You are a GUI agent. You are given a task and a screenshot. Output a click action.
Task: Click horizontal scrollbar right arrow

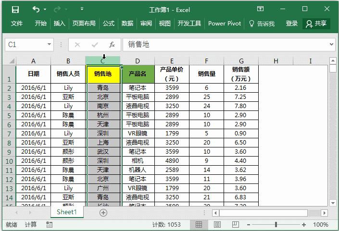point(324,213)
